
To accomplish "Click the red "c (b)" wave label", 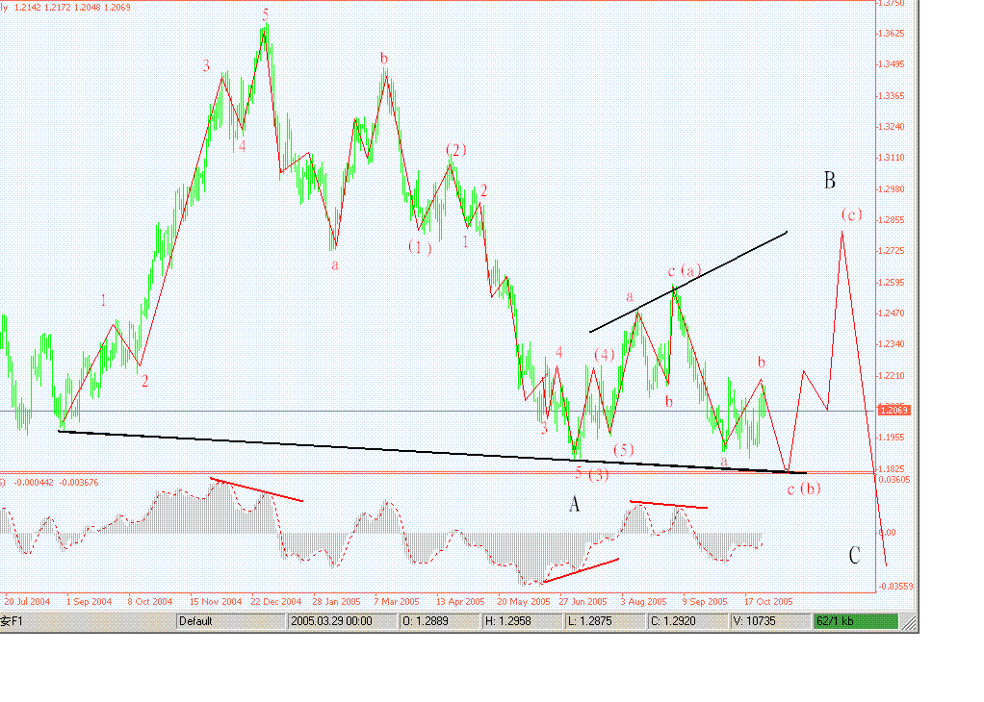I will pos(803,489).
